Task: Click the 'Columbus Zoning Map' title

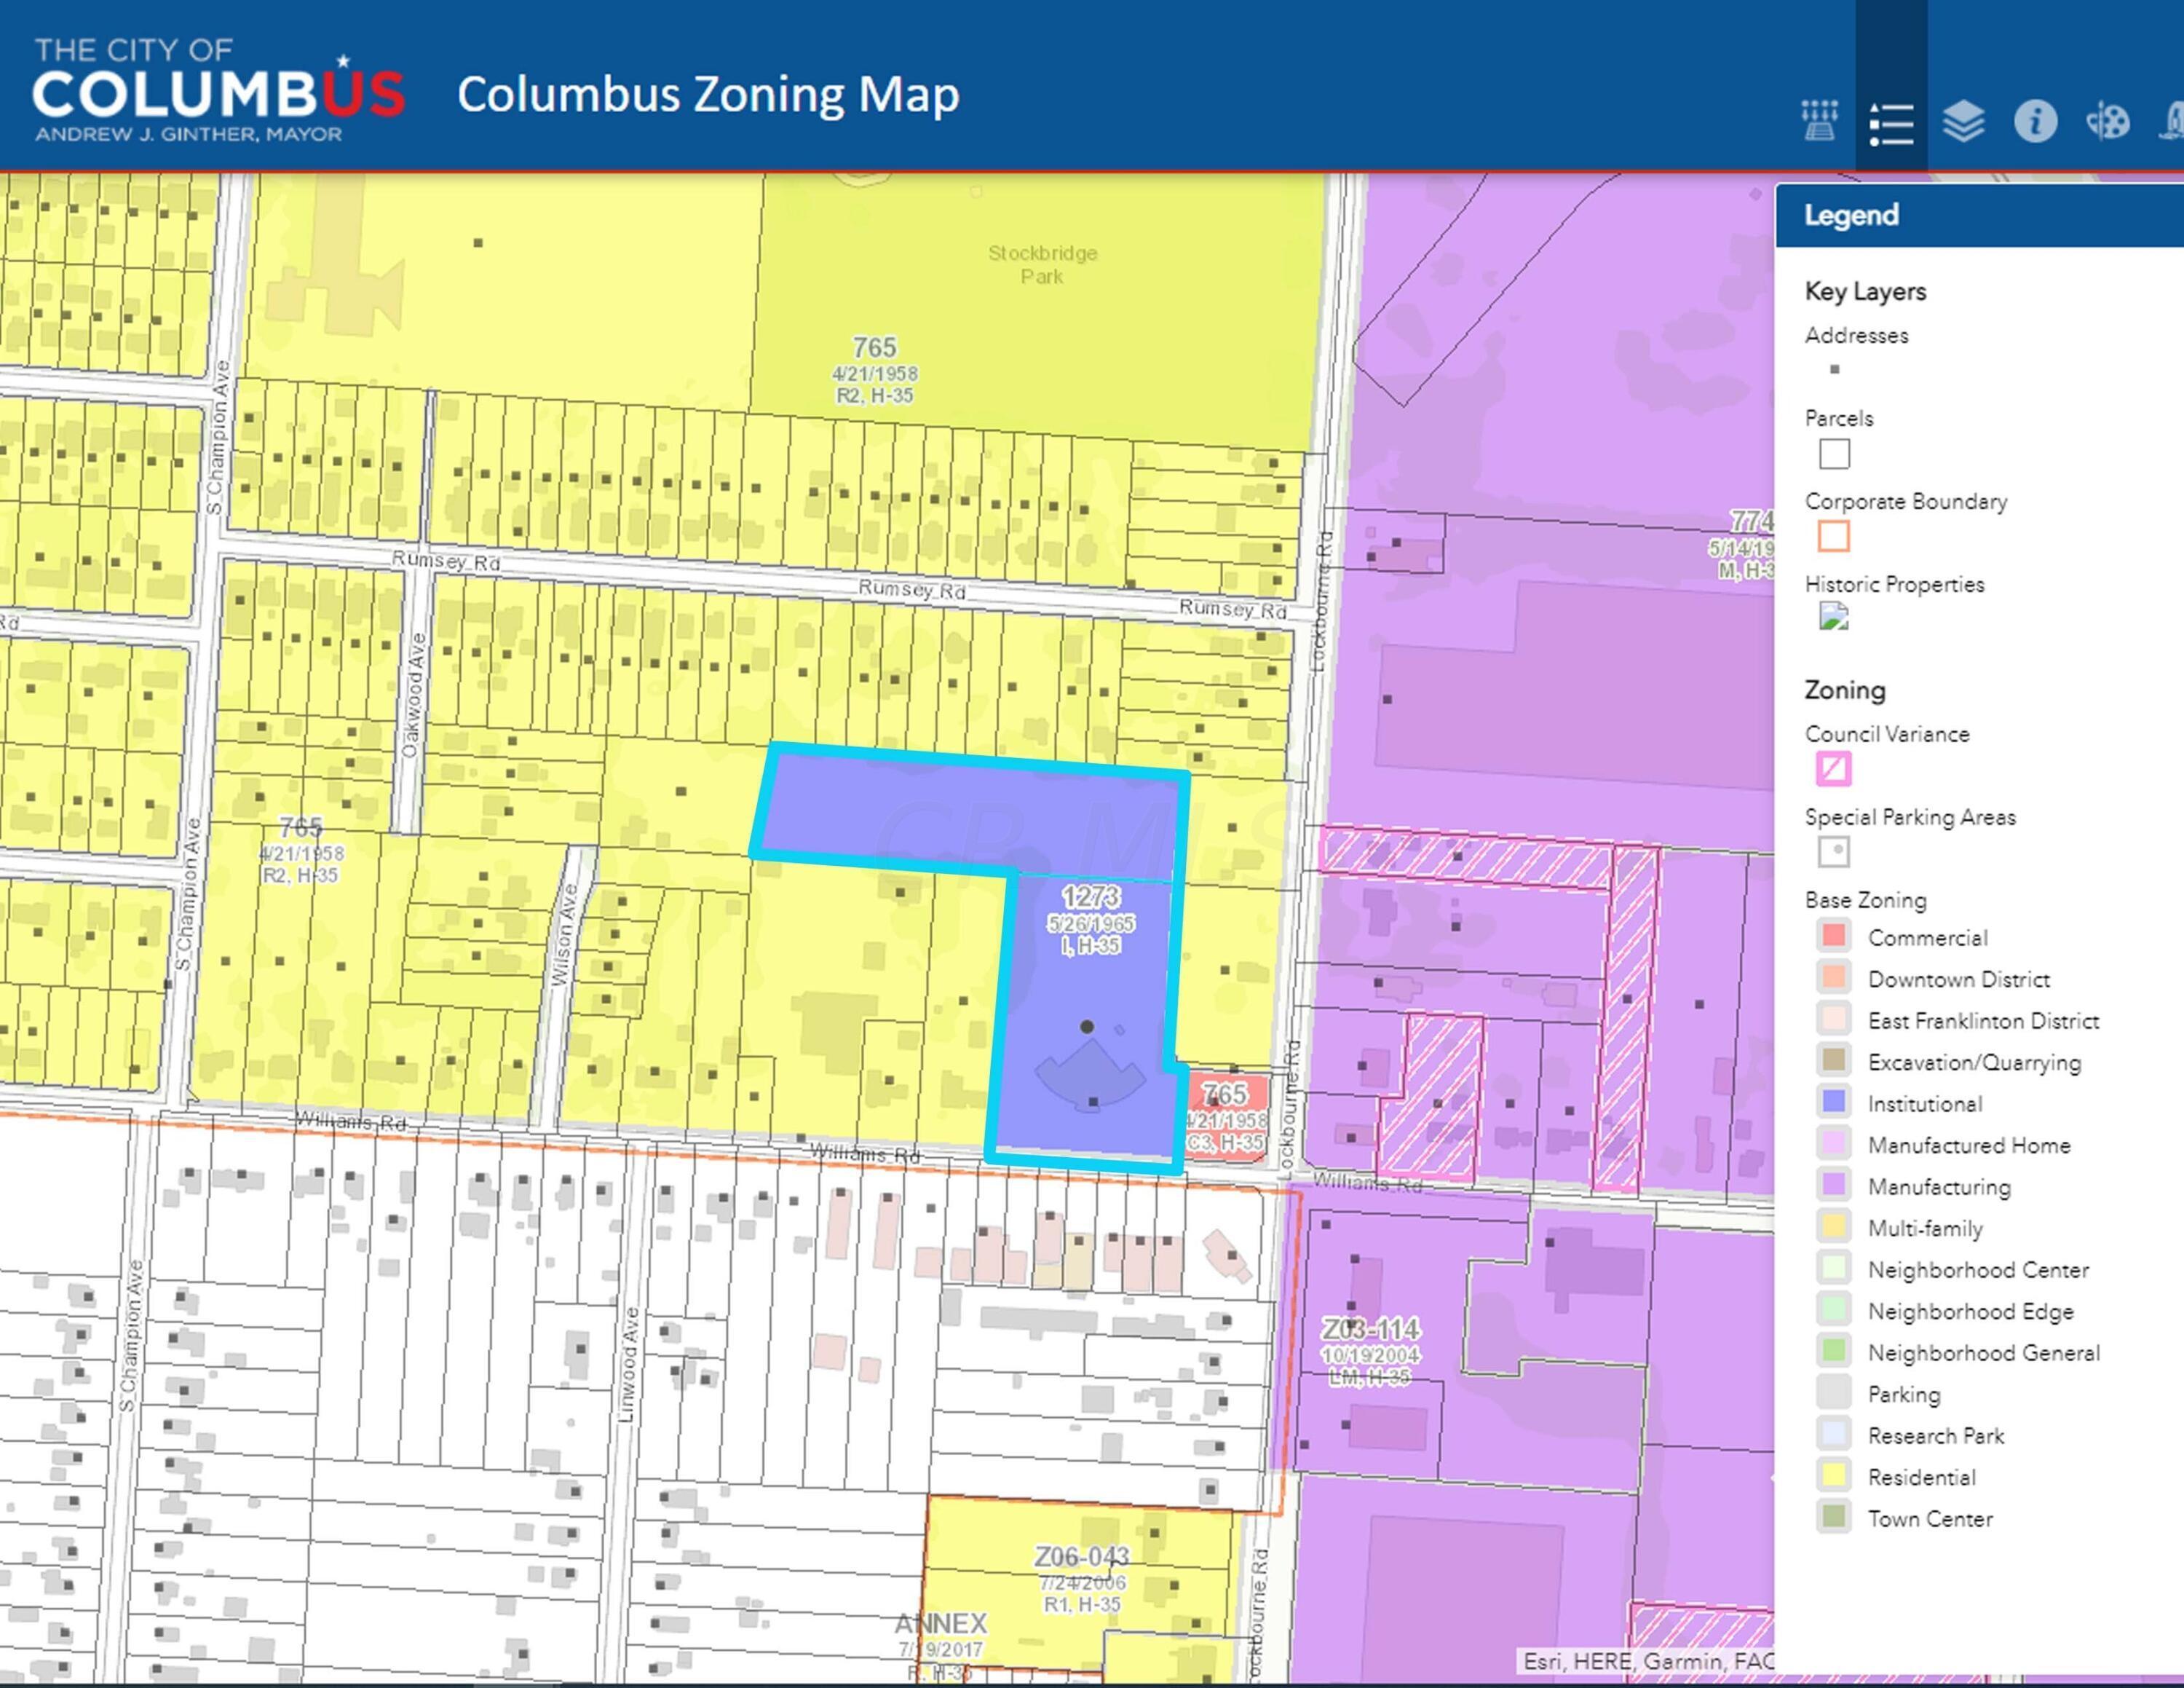Action: (x=708, y=94)
